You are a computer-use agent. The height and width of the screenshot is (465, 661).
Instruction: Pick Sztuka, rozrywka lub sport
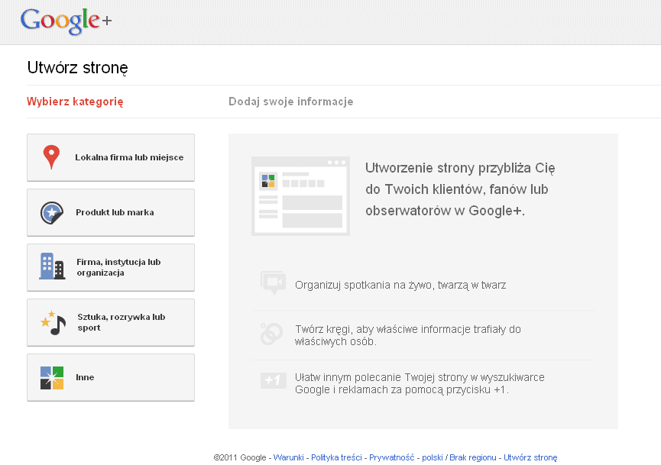point(121,322)
